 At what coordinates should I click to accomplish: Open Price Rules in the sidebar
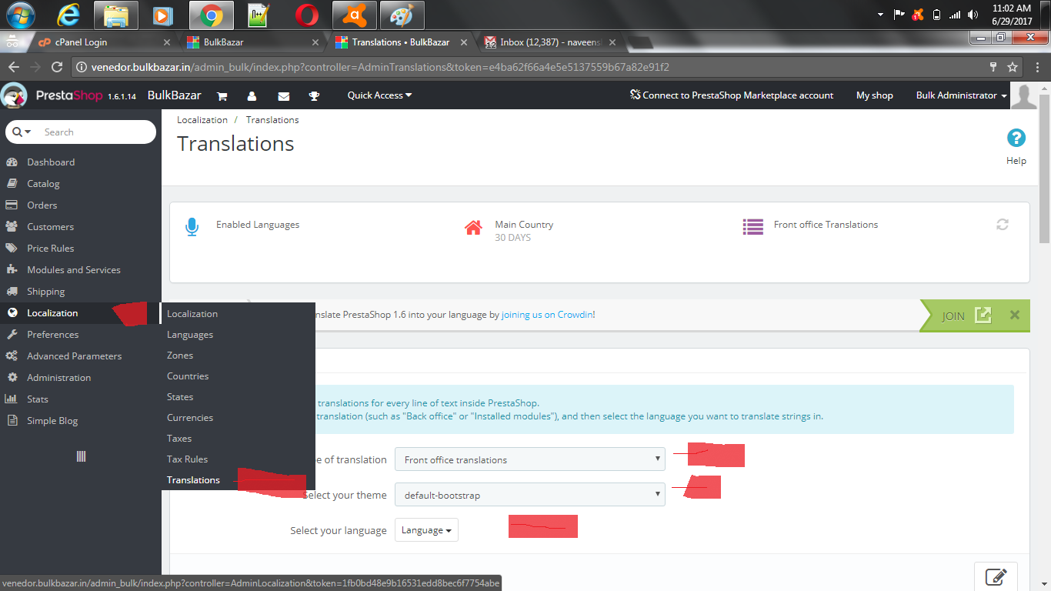[x=50, y=249]
